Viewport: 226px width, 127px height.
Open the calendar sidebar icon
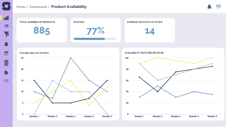coord(6,53)
